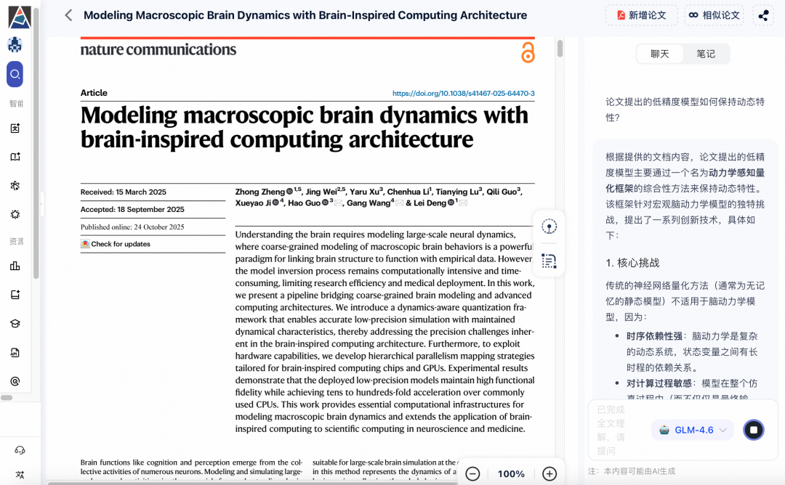Click 'Accepted: 18 September 2025' text
The image size is (785, 485).
tap(132, 210)
